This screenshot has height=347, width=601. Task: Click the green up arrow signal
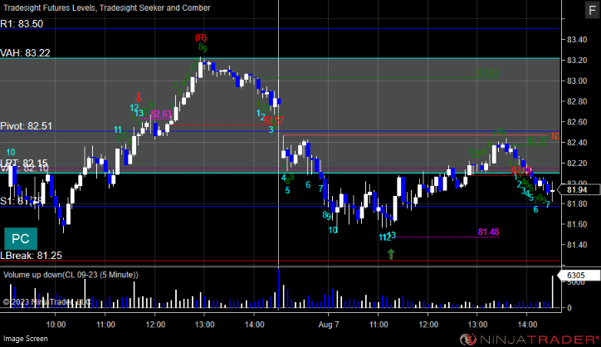coord(391,254)
